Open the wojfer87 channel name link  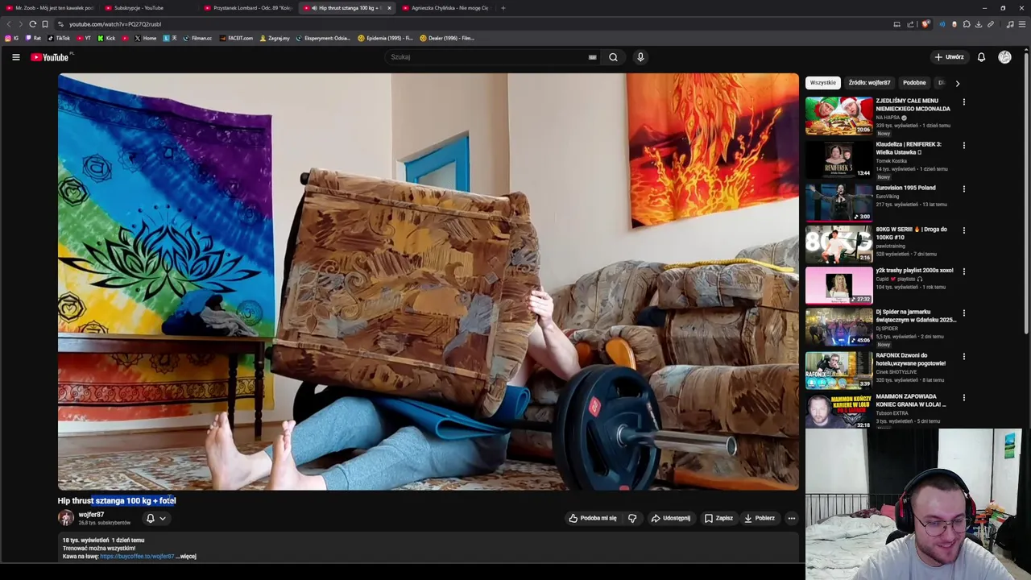[x=91, y=515]
